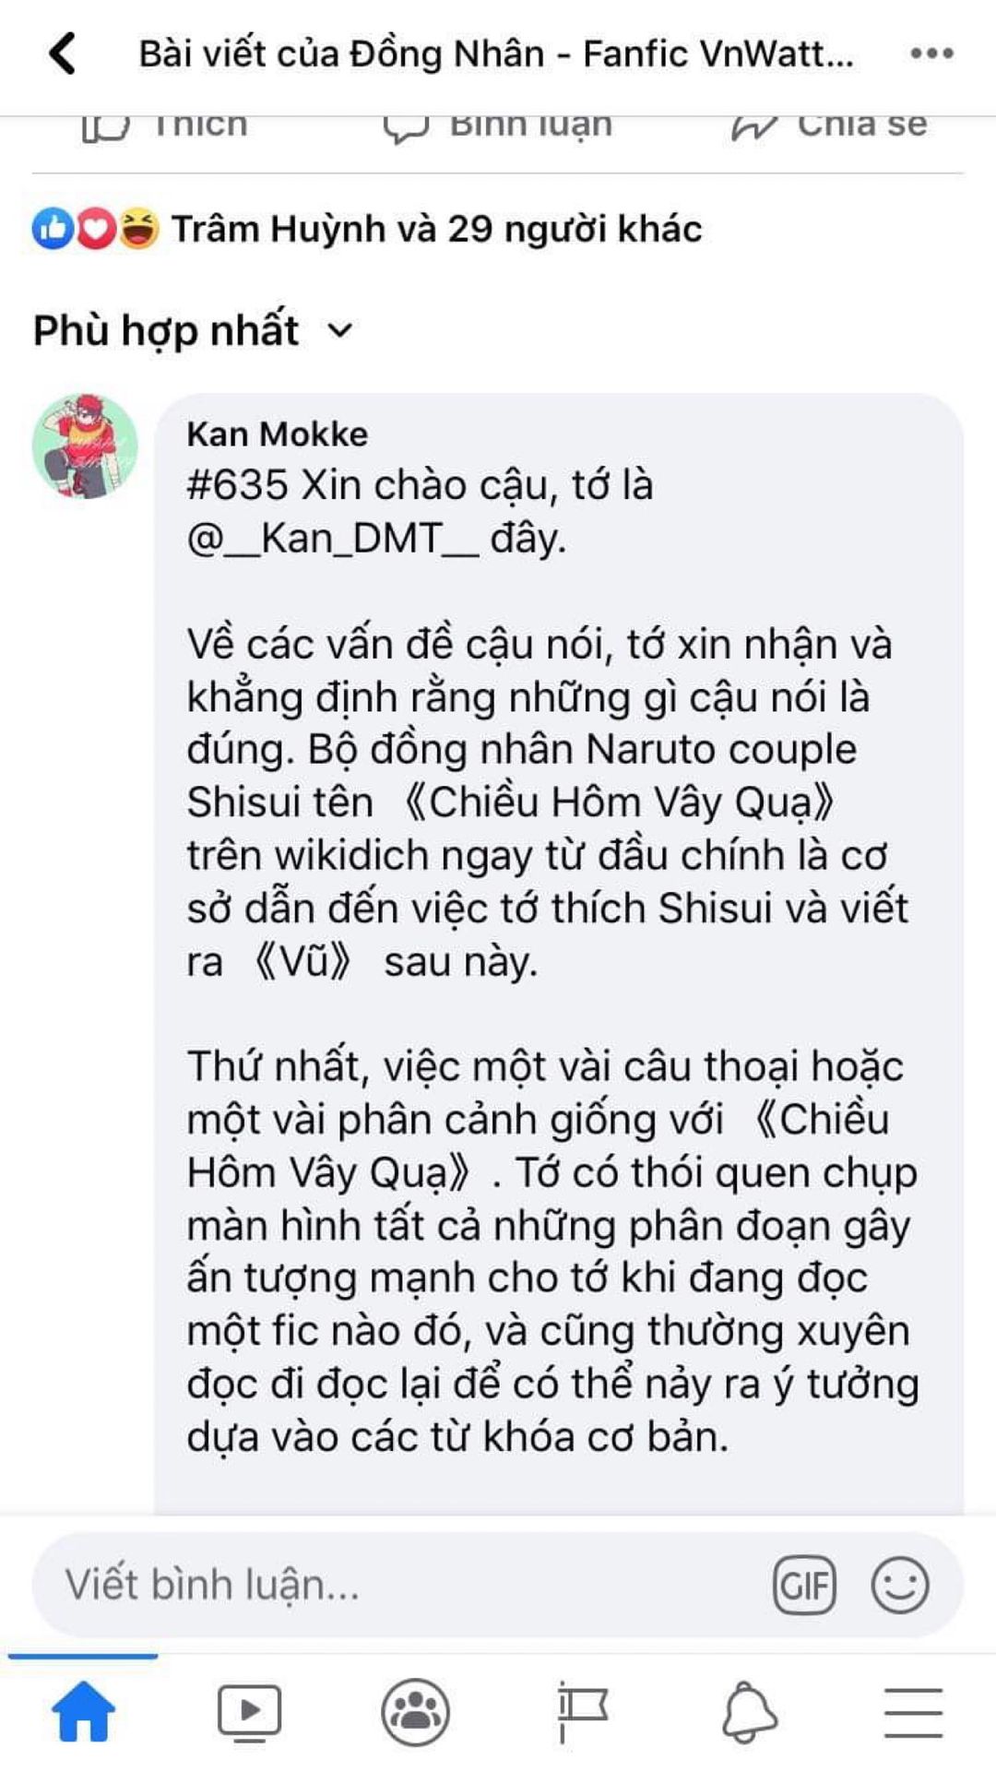Tap the GIF icon in comment box

[x=804, y=1585]
